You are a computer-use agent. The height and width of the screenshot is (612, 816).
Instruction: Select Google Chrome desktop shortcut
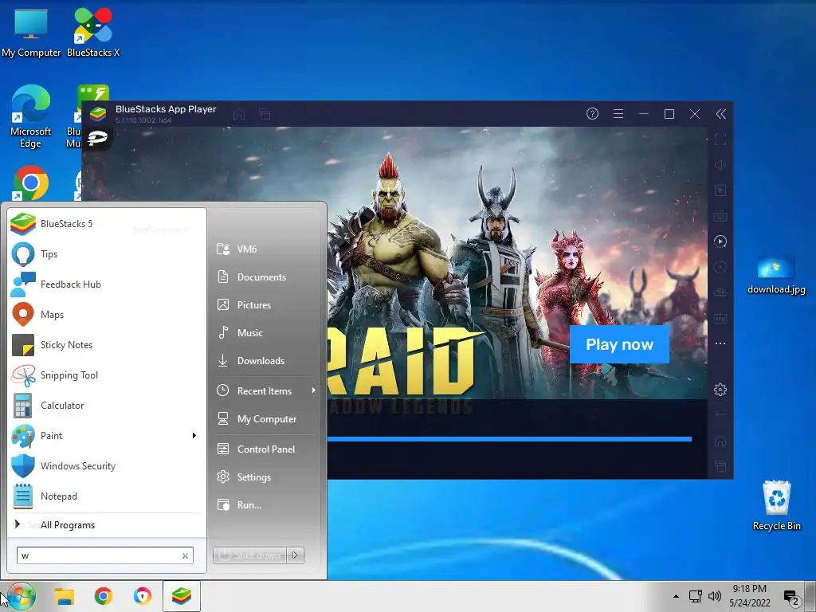point(31,183)
